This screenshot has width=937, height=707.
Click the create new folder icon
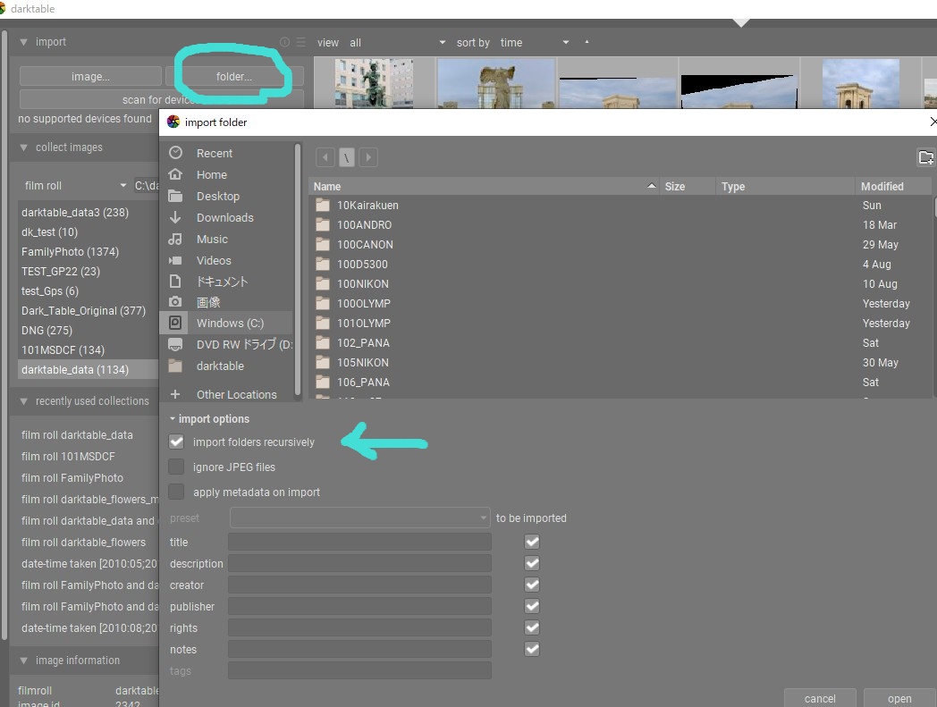tap(925, 157)
